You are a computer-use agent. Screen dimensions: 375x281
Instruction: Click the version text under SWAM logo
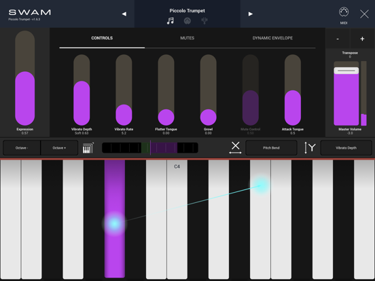24,20
